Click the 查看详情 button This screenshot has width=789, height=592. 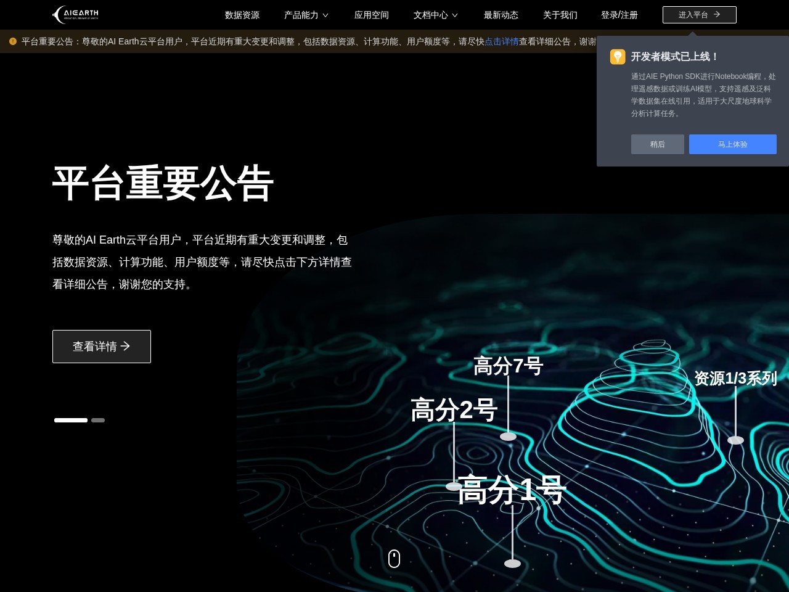(101, 347)
